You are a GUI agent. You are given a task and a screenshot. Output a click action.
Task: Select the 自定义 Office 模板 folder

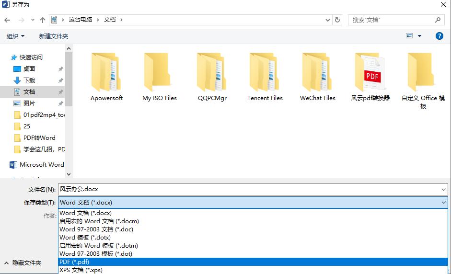tap(423, 81)
